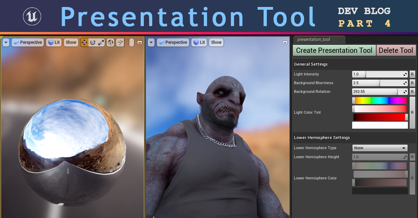Open the Lower Hemisphere Type dropdown set to None
The width and height of the screenshot is (418, 218).
pyautogui.click(x=380, y=148)
